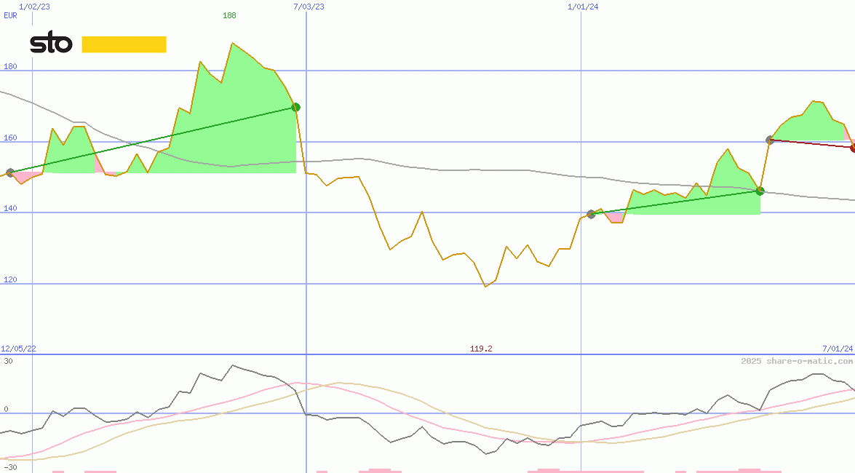855x473 pixels.
Task: Click the 120 price axis label
Action: point(10,280)
